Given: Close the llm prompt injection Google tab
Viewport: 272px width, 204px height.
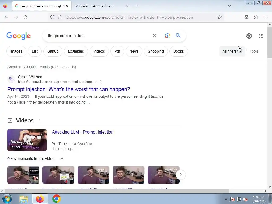Looking at the screenshot, I should pyautogui.click(x=67, y=6).
